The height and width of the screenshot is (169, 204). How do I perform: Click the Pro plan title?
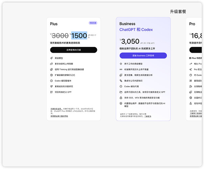192,24
